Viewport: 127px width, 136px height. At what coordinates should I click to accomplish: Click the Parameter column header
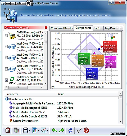pos(30,94)
